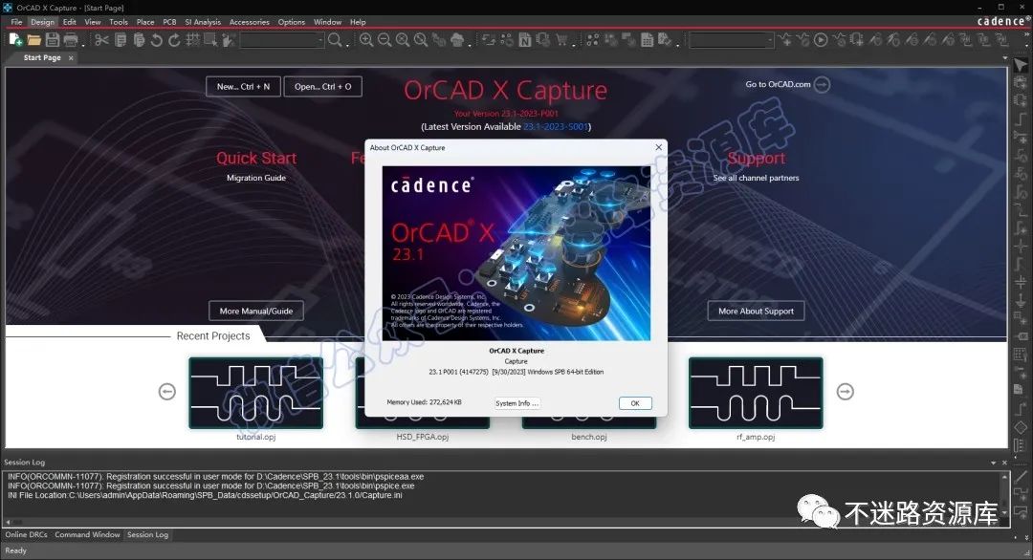1033x560 pixels.
Task: Click the Copy toolbar icon
Action: click(x=121, y=40)
